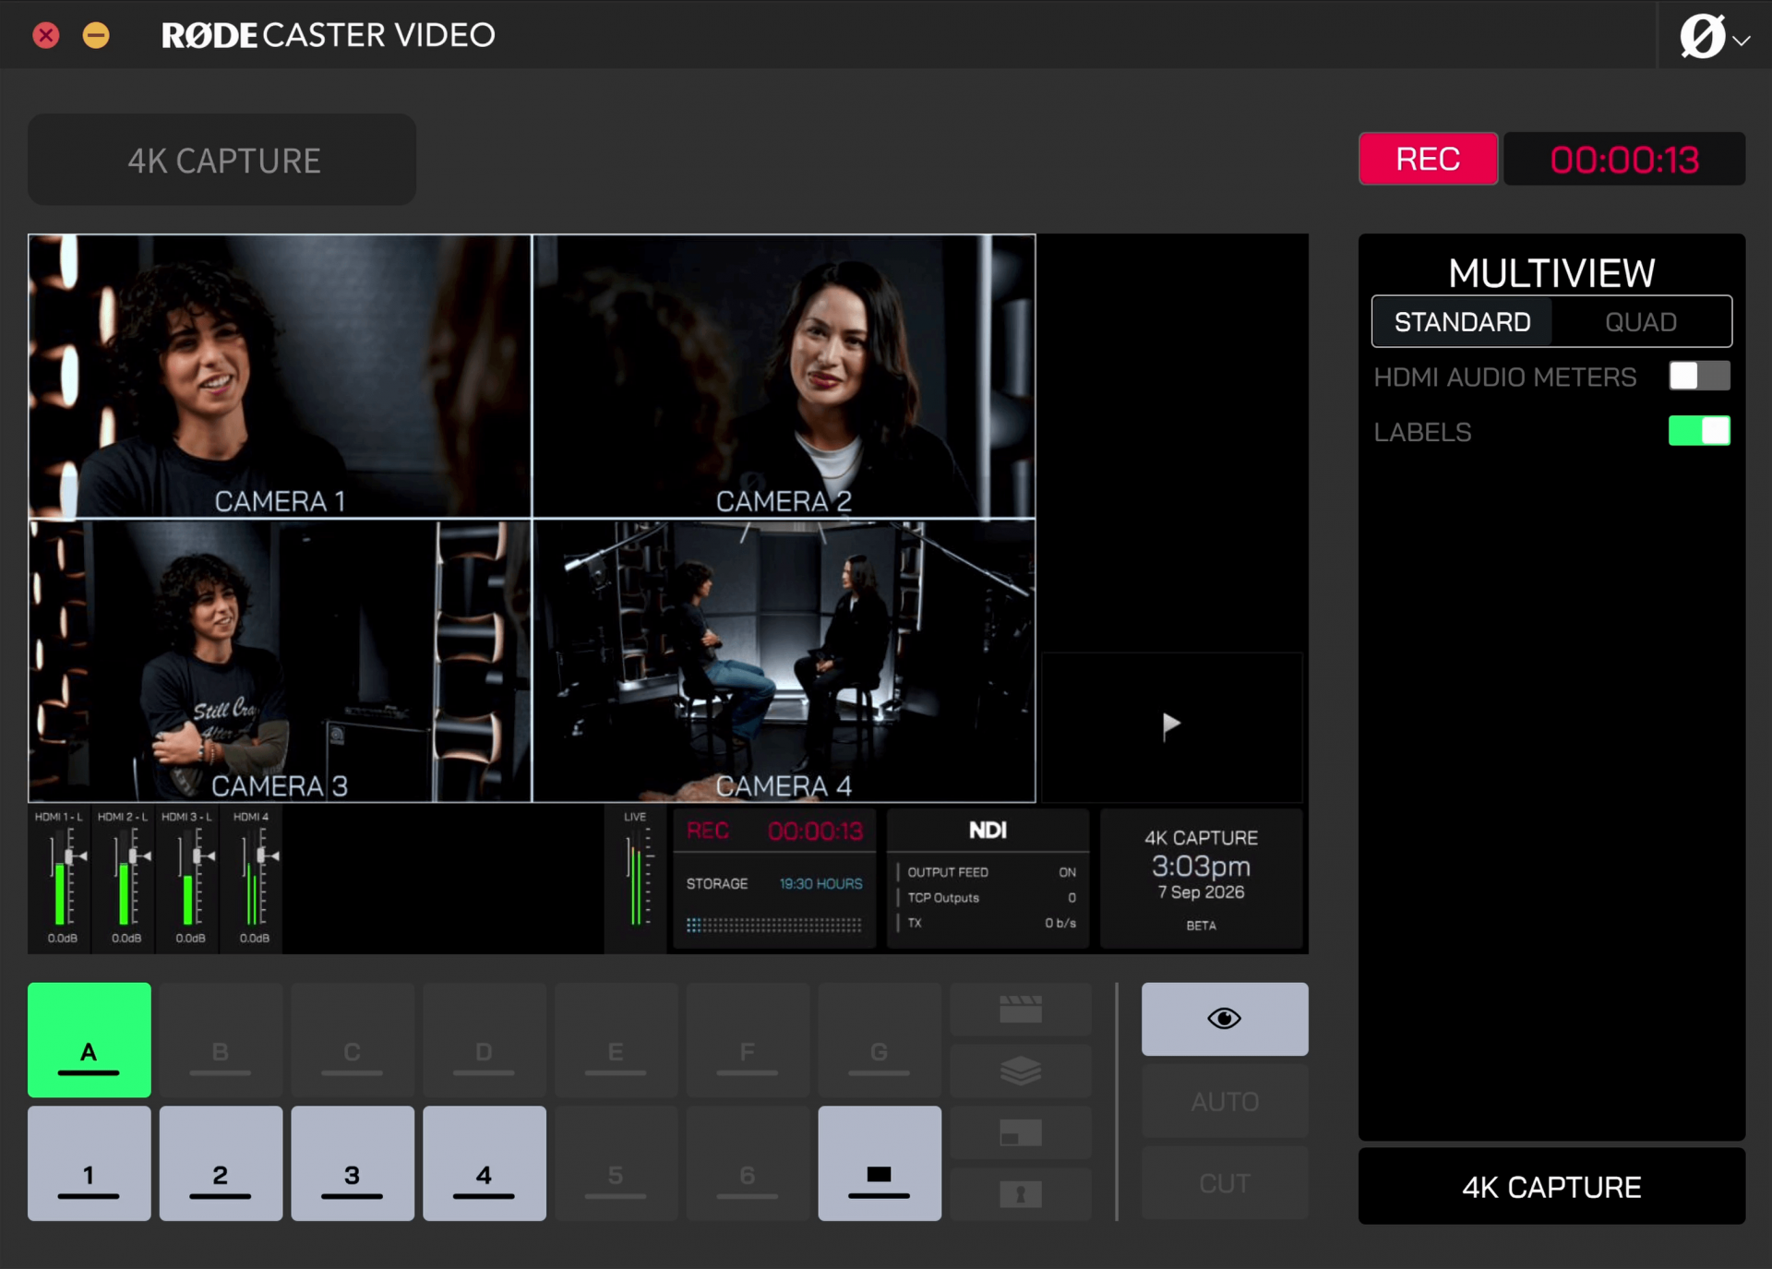
Task: Open the clapperboard media button
Action: tap(1021, 1009)
